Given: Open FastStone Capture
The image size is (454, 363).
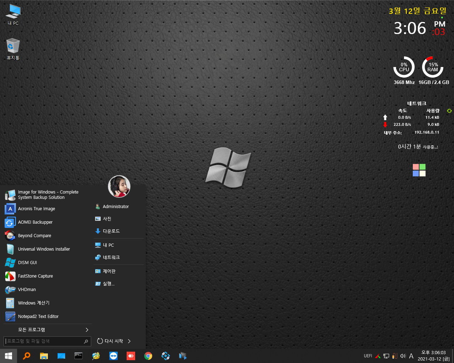Looking at the screenshot, I should click(x=47, y=276).
